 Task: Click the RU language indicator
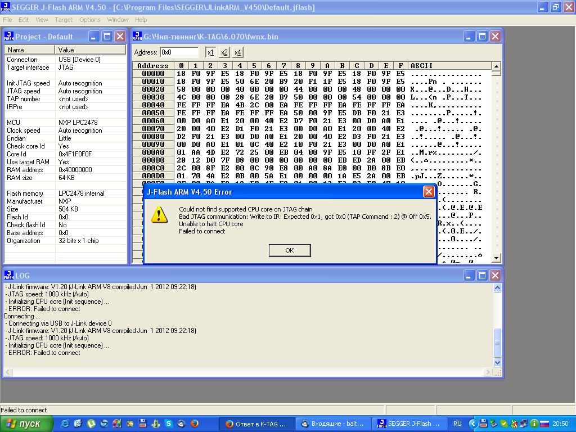coord(457,424)
